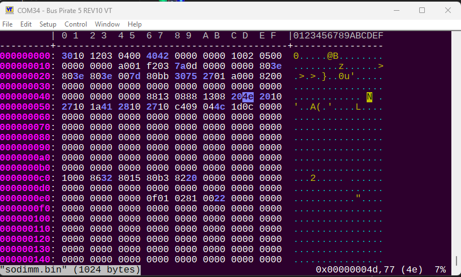Close the COM34 terminal window
Viewport: 461px width, 277px height.
pos(448,10)
